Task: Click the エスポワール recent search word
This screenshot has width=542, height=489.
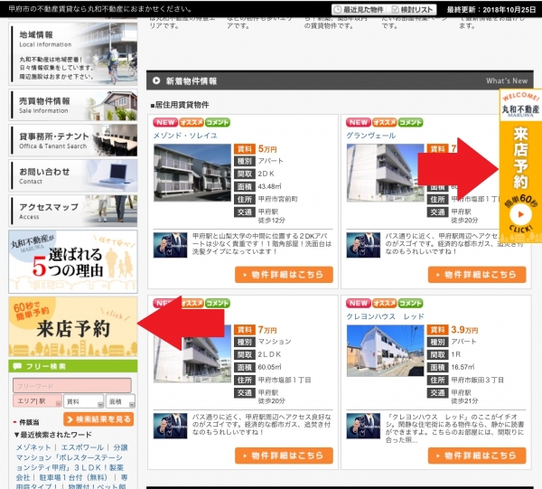Action: point(82,447)
